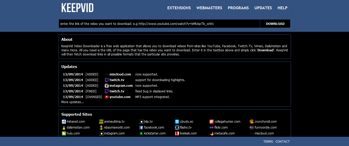
Task: Click the collegehumor.com site icon
Action: click(212, 122)
